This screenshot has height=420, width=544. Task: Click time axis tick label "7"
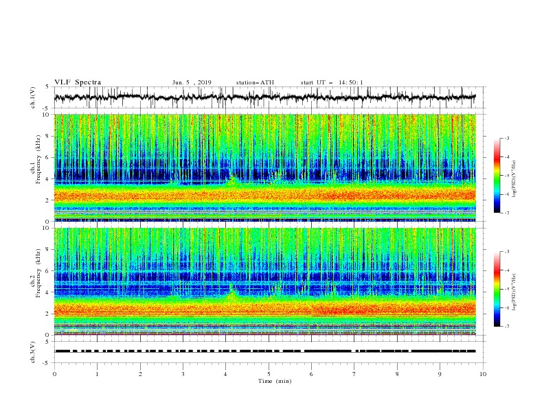click(354, 374)
